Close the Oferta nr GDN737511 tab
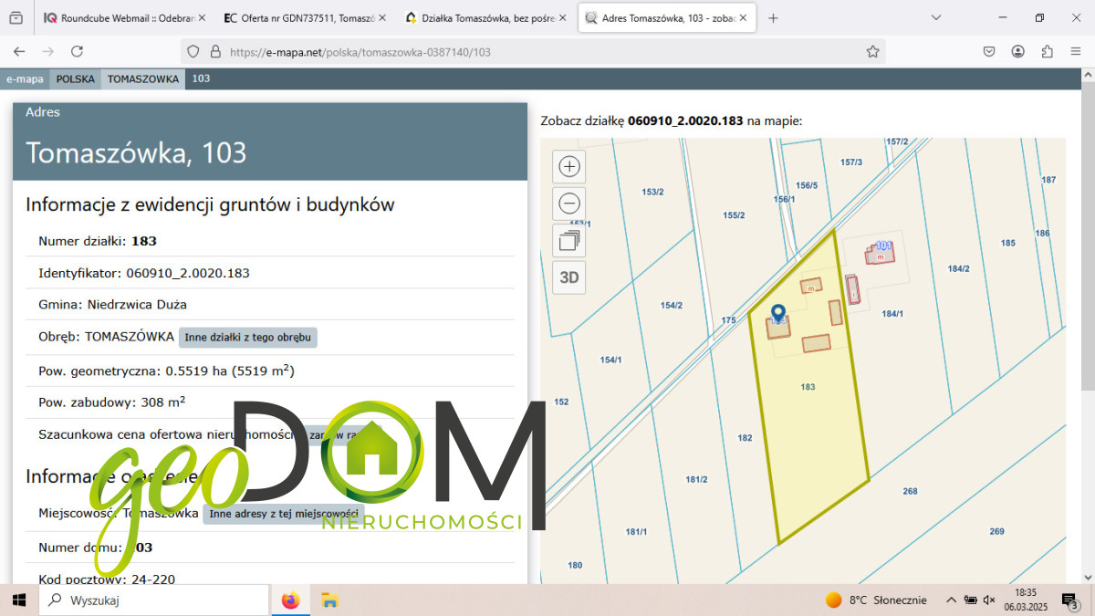Image resolution: width=1095 pixels, height=616 pixels. click(x=381, y=17)
